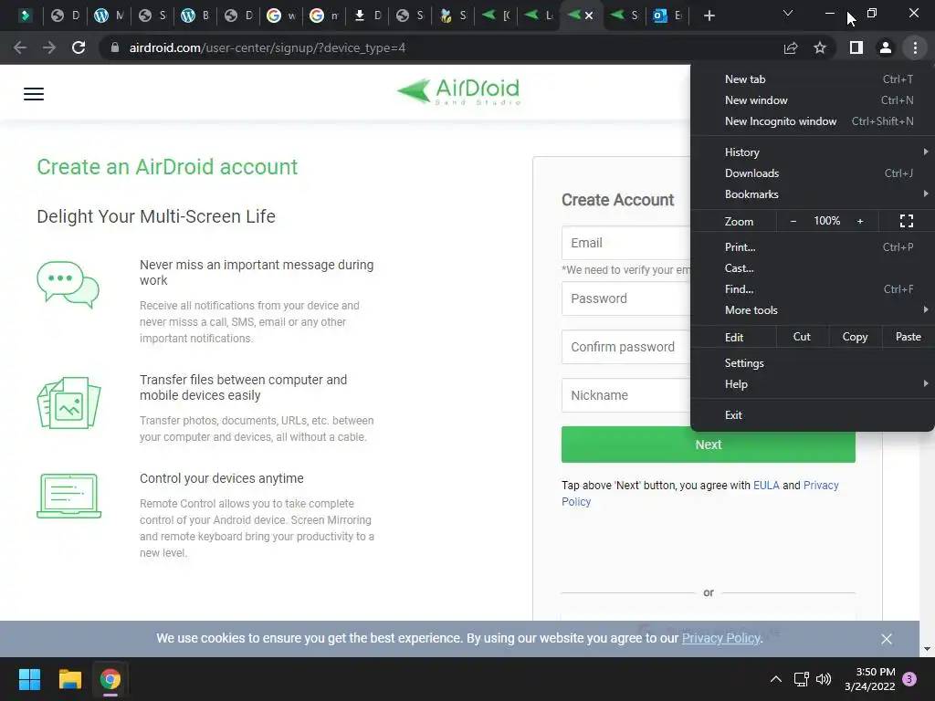935x701 pixels.
Task: Open notification center badge
Action: coord(909,679)
